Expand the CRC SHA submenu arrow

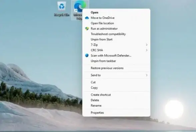coord(147,50)
